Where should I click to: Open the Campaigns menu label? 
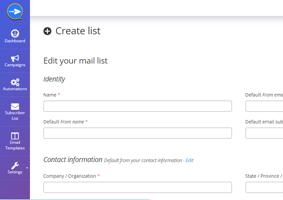pyautogui.click(x=15, y=65)
